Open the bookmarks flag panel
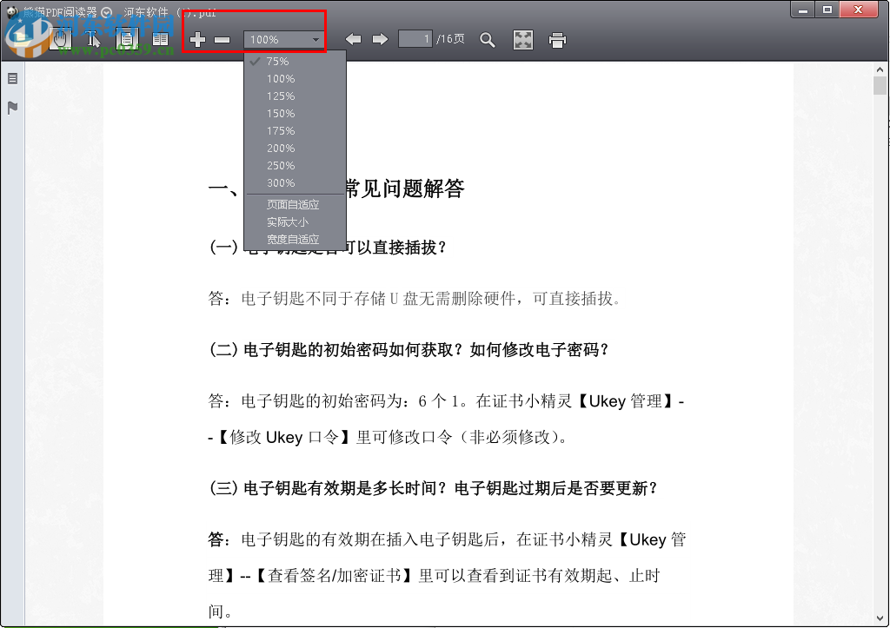890x628 pixels. click(11, 107)
